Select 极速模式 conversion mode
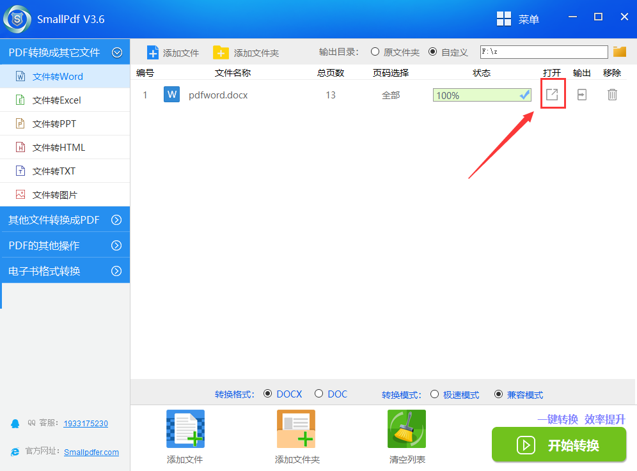 [x=434, y=394]
